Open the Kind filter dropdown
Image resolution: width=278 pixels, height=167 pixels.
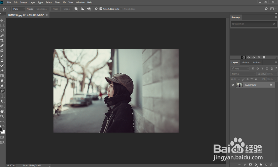[240, 69]
